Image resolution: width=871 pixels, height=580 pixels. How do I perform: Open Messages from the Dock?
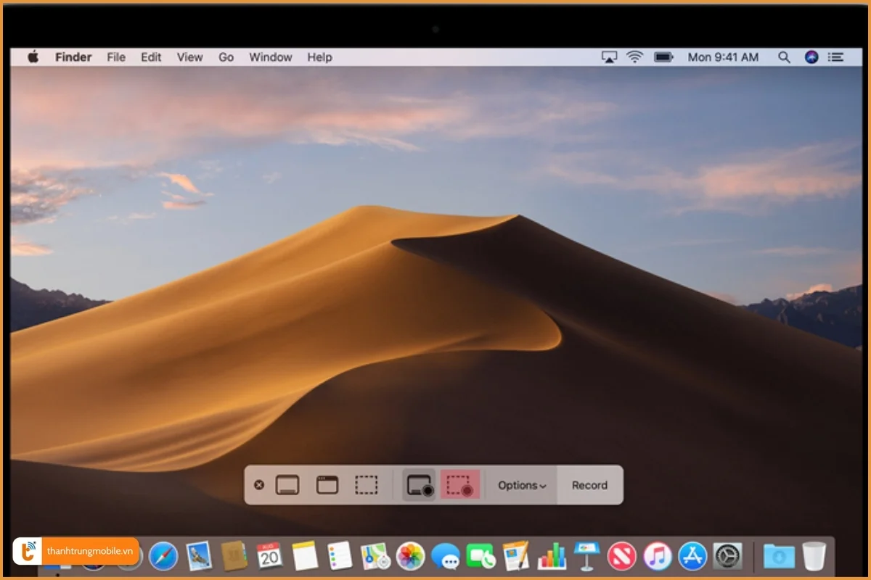[x=446, y=557]
